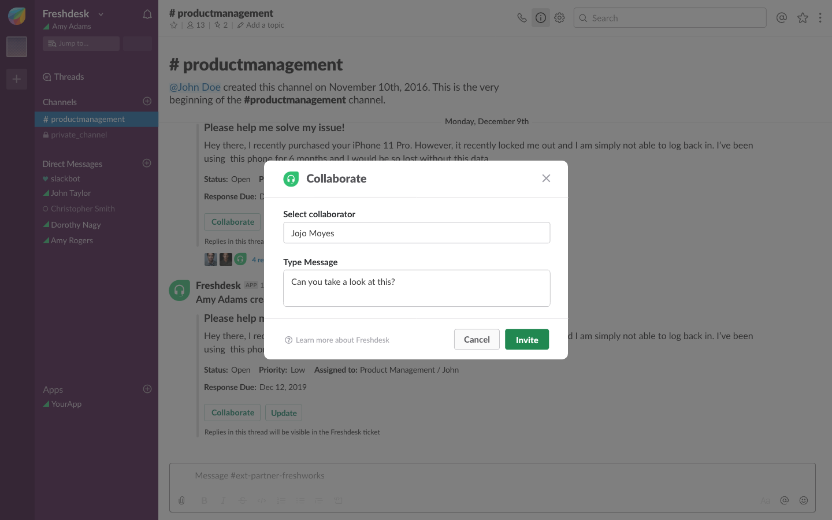This screenshot has height=520, width=832.
Task: Click the message input field
Action: click(x=492, y=476)
